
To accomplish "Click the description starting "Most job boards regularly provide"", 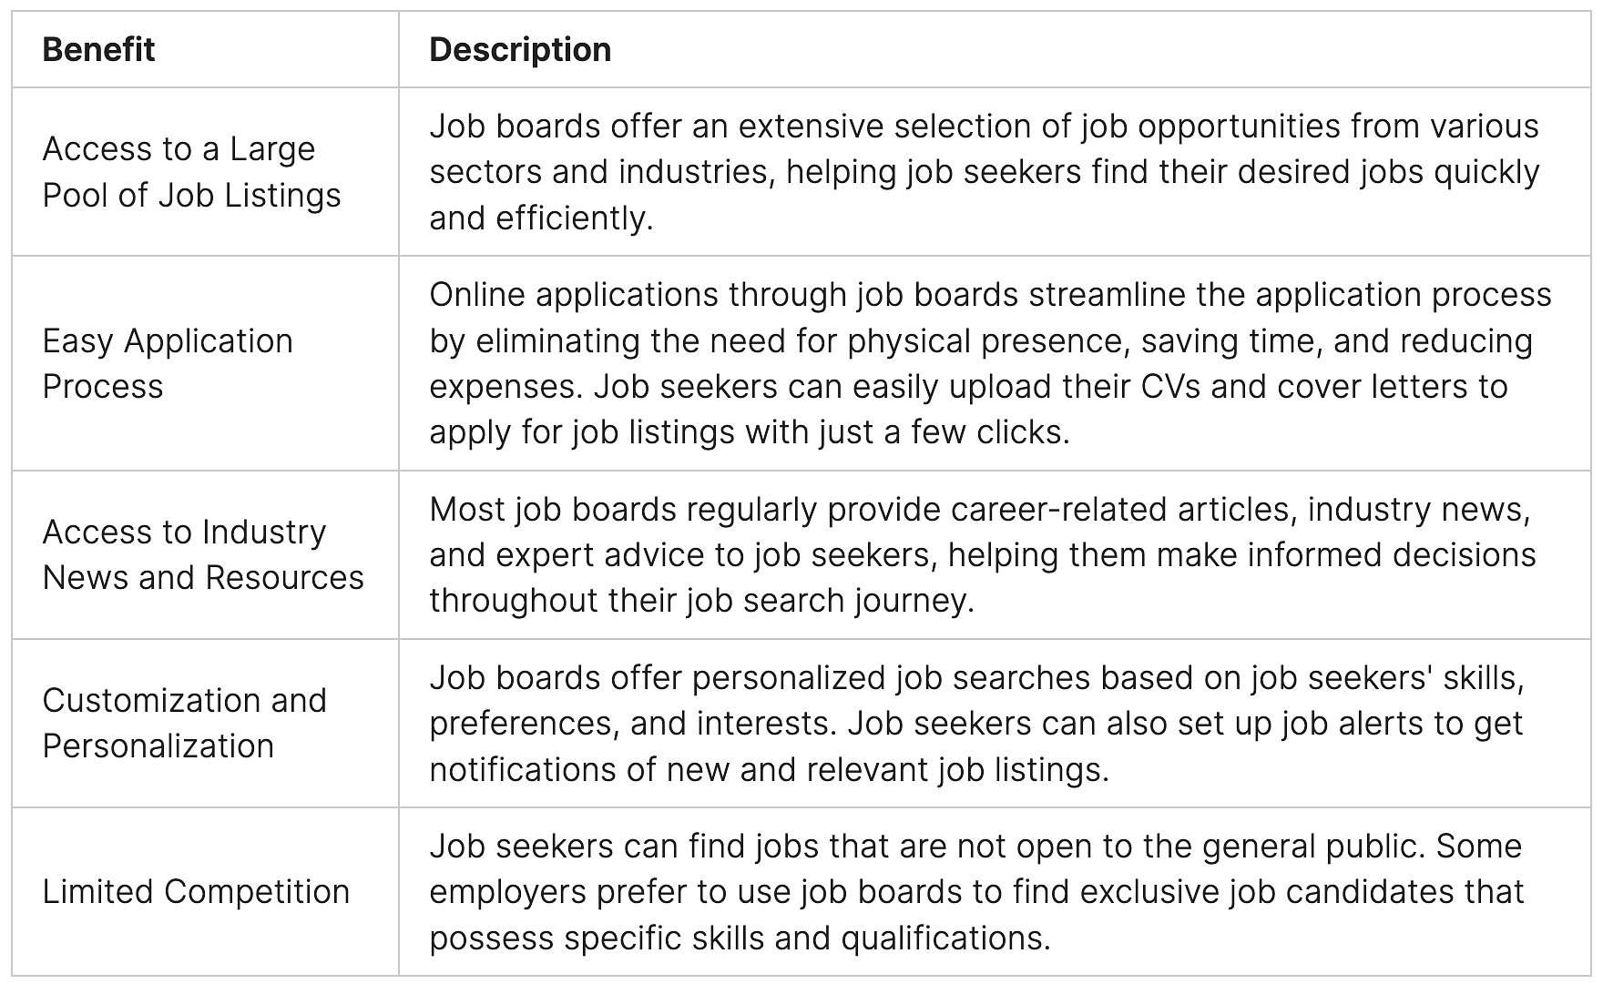I will pos(982,554).
